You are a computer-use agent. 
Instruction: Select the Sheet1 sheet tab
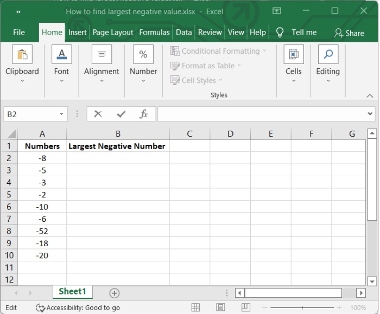click(72, 291)
